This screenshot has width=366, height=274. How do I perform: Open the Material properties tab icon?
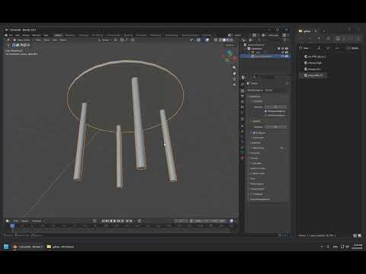coord(242,158)
